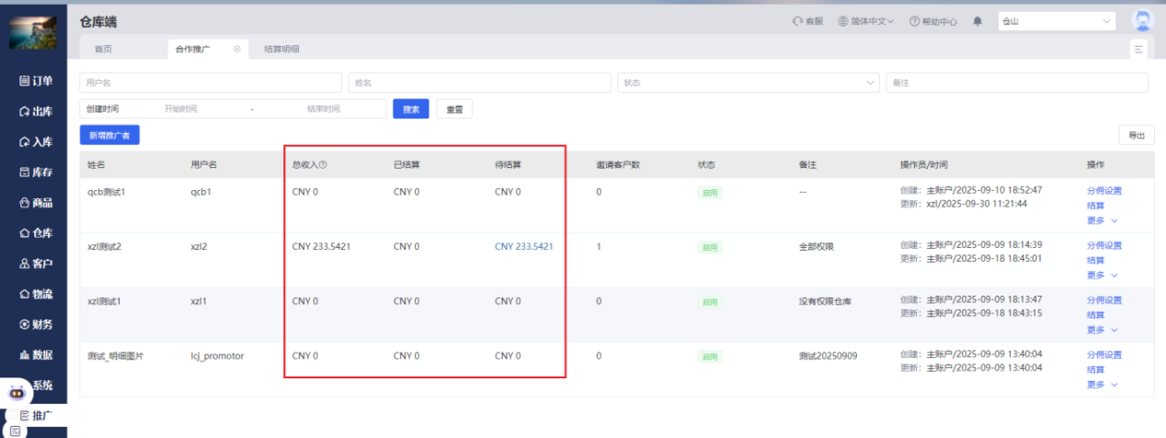This screenshot has height=438, width=1166.
Task: Click the blue 新增推广者 button
Action: 109,135
